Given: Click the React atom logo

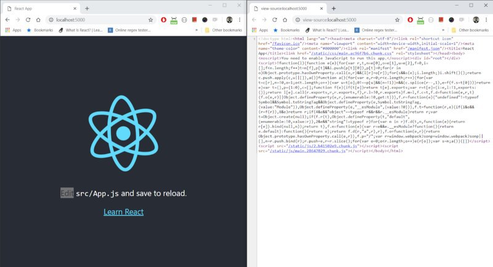Looking at the screenshot, I should coord(123,133).
